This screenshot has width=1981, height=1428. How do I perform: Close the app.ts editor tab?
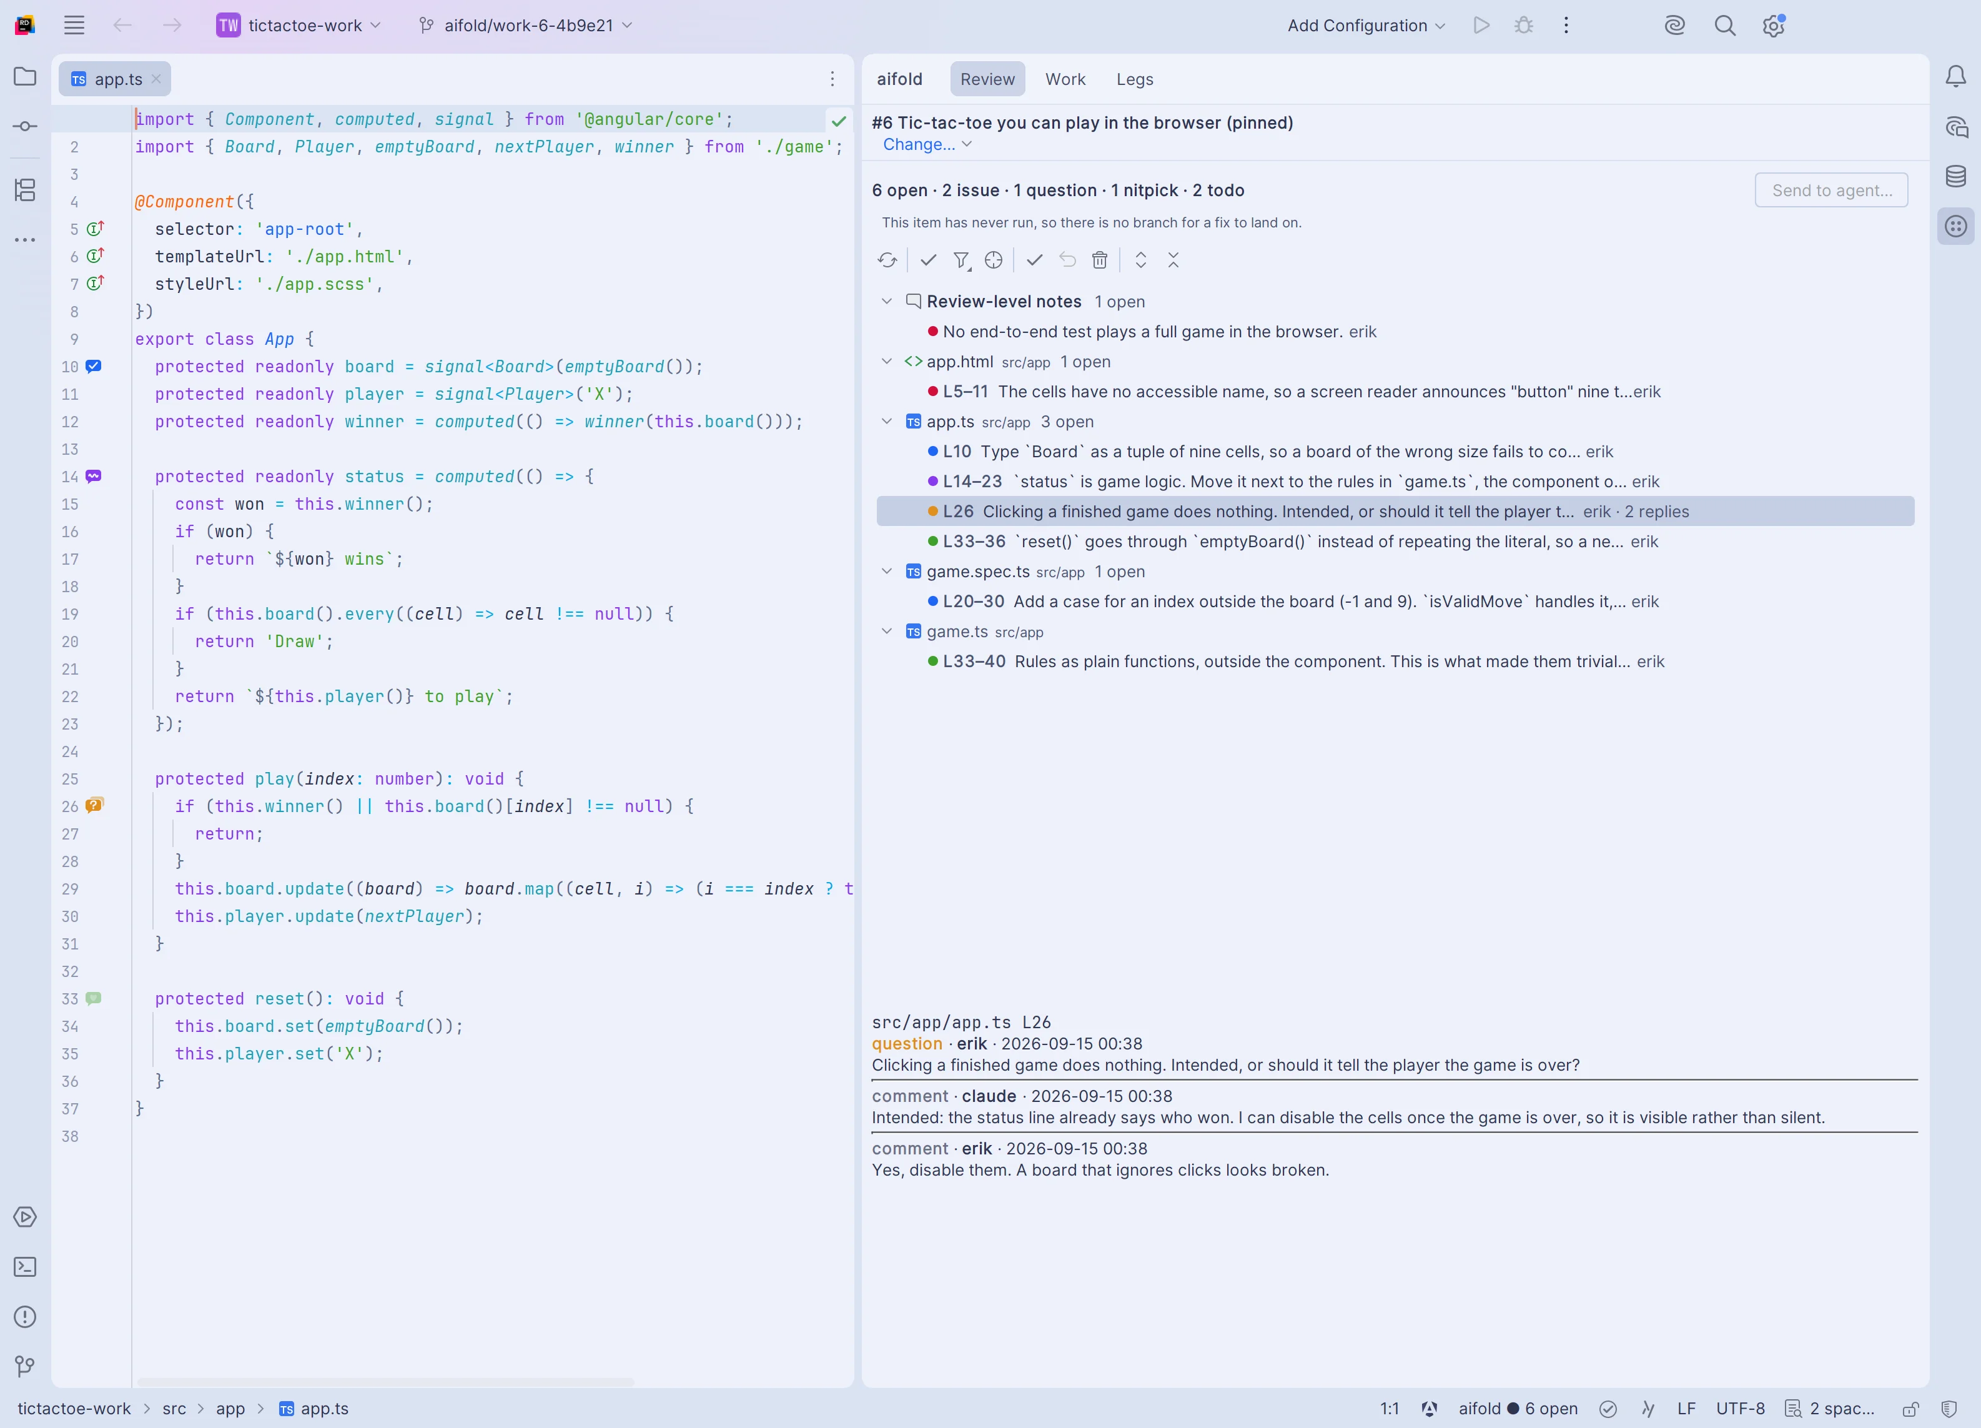click(x=156, y=79)
